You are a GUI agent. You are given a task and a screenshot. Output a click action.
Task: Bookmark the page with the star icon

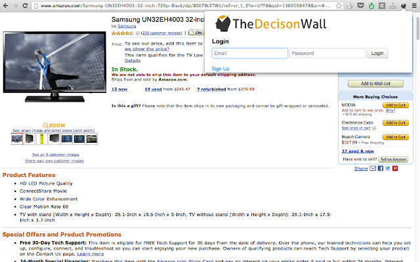(x=339, y=6)
